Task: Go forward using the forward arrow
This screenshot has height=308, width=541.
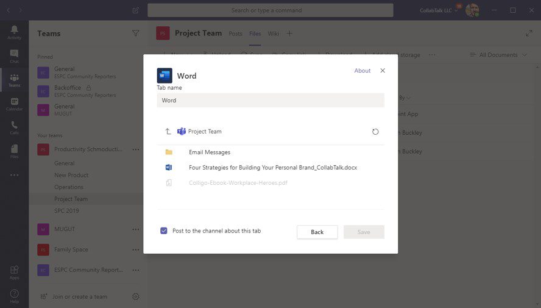Action: point(21,10)
